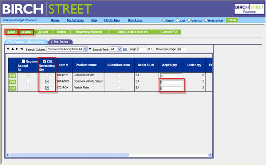Click Edit button for Continental Plate row
Viewport: 266px width, 165px height.
coord(12,76)
